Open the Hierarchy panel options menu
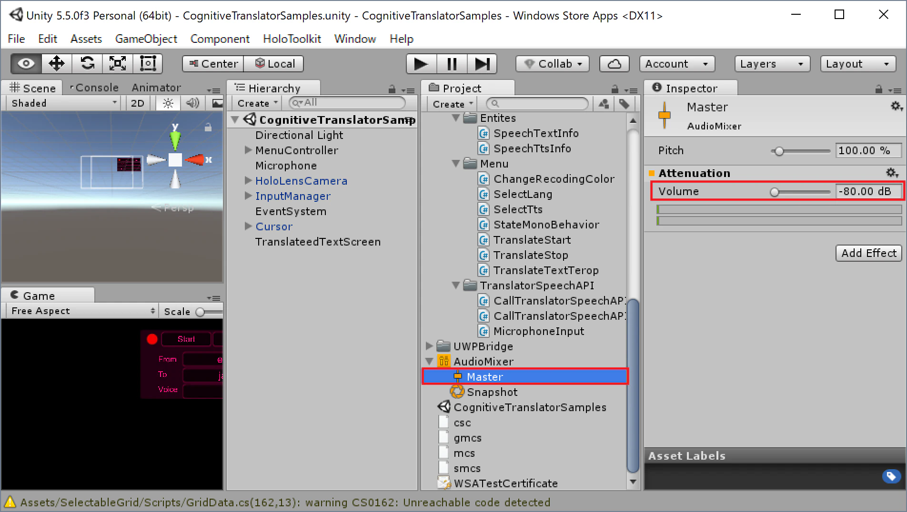This screenshot has width=907, height=512. (x=408, y=89)
